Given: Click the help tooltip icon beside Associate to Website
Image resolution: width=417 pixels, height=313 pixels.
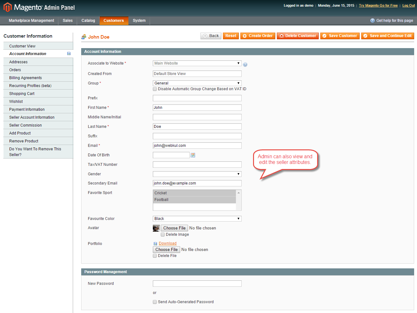Looking at the screenshot, I should [245, 64].
